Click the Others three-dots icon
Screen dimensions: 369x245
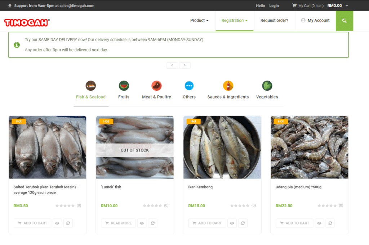189,86
